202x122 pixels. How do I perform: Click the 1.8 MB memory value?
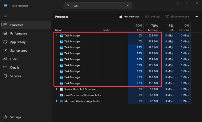click(x=154, y=89)
